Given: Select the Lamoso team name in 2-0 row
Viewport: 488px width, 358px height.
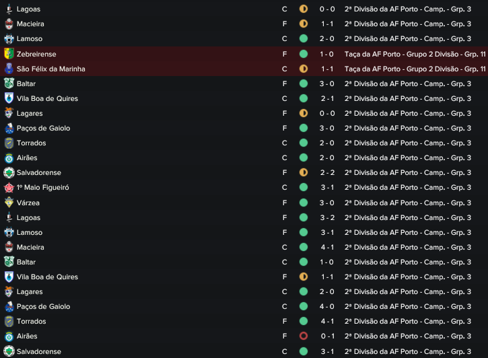Looking at the screenshot, I should pos(30,38).
